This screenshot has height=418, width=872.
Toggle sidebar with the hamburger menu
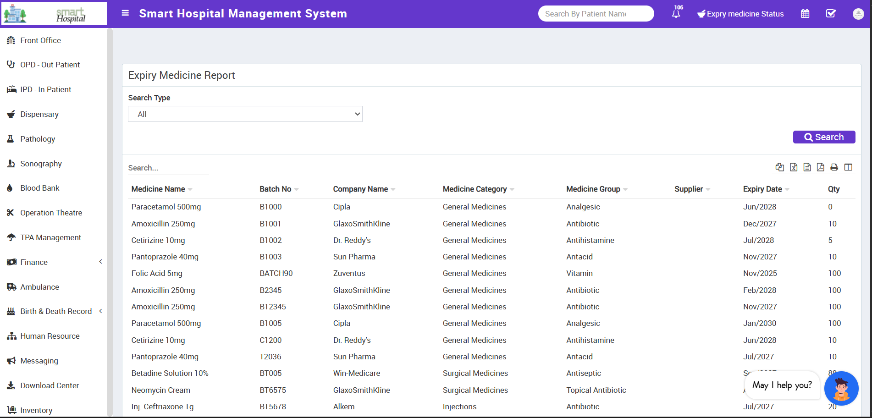[125, 13]
